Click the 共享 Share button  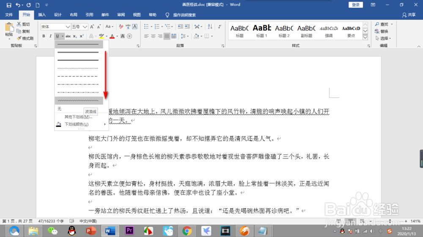point(409,15)
